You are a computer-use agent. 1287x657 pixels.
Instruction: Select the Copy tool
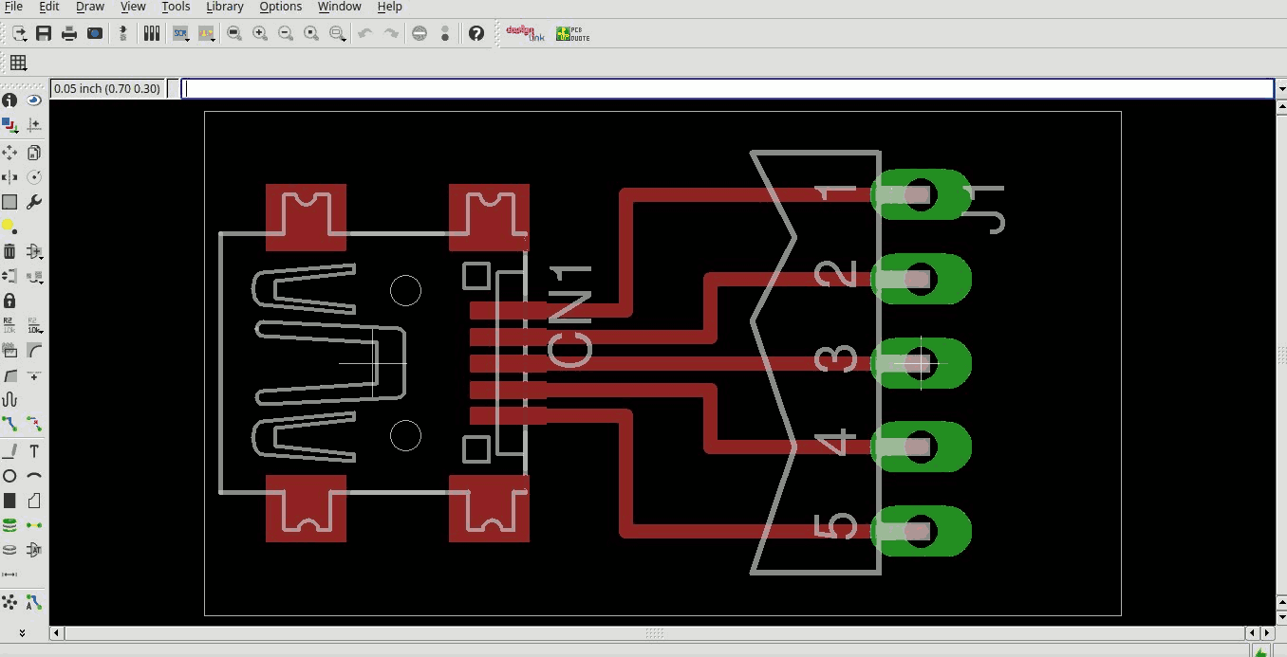pos(34,153)
